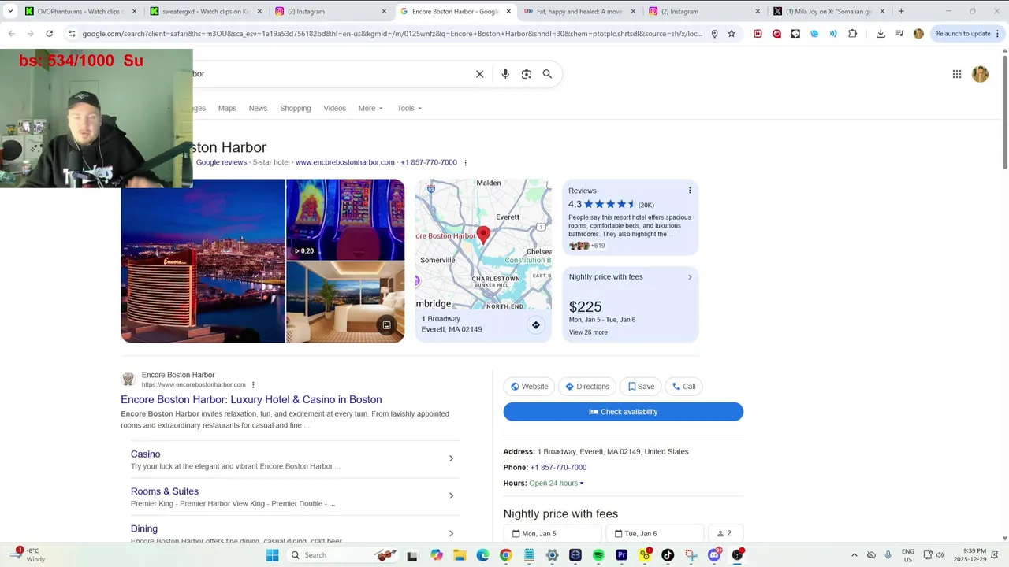Switch to the Fat, happy and healed tab
The height and width of the screenshot is (567, 1009).
tap(579, 11)
